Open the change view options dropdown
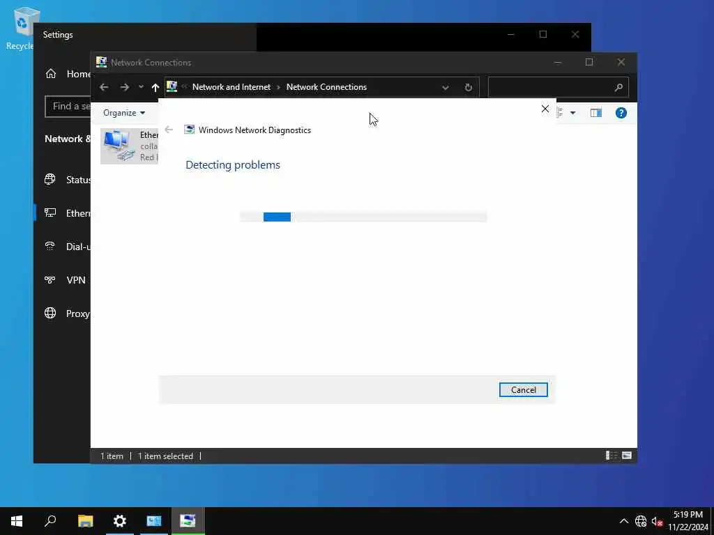 click(573, 113)
